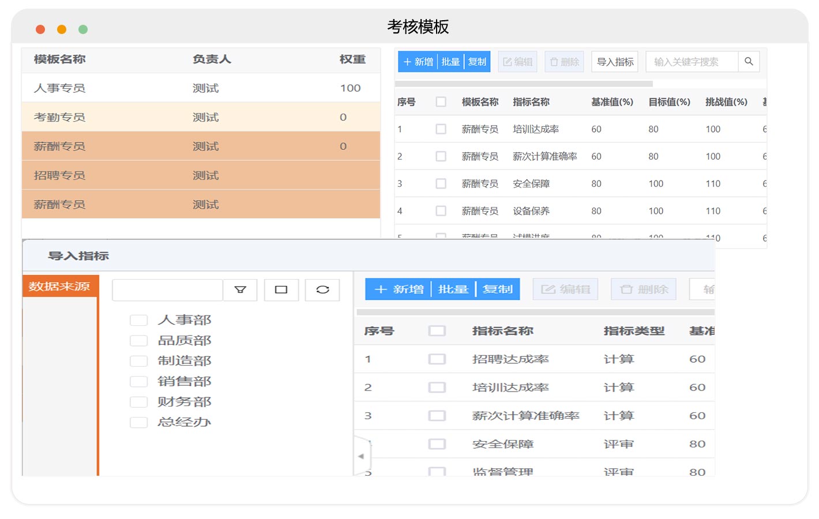Image resolution: width=819 pixels, height=519 pixels.
Task: Check the 制造部 checkbox
Action: tap(138, 361)
